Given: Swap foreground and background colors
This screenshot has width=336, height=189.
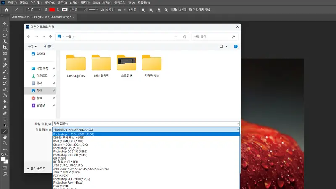Looking at the screenshot, I should [x=6, y=155].
